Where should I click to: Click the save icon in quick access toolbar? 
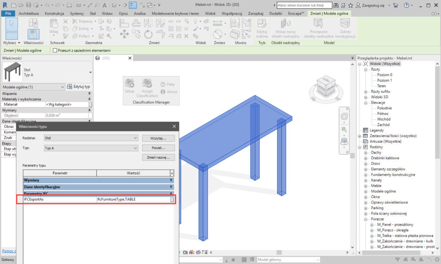pyautogui.click(x=28, y=5)
